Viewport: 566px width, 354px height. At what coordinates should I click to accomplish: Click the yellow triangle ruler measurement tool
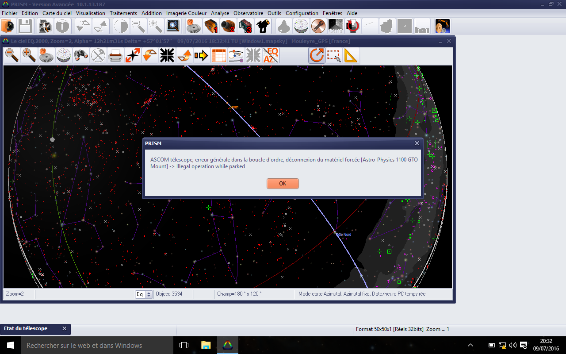pos(351,56)
